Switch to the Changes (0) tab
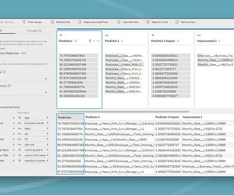Screen dimensions: 234x195 pyautogui.click(x=34, y=30)
